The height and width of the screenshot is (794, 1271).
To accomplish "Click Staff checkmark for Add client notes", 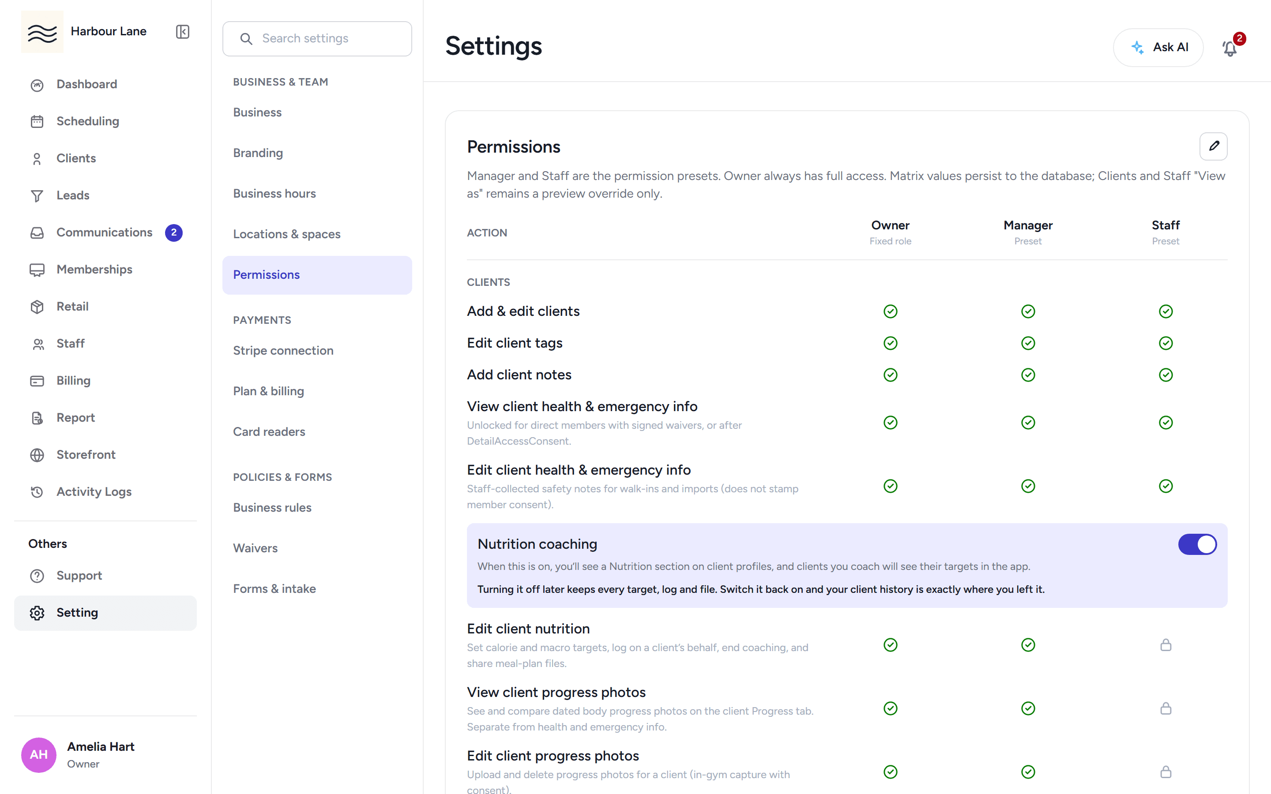I will pos(1166,375).
